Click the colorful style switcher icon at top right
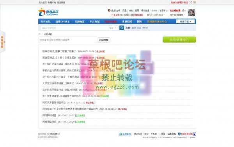This screenshot has width=234, height=147. coord(195,2)
